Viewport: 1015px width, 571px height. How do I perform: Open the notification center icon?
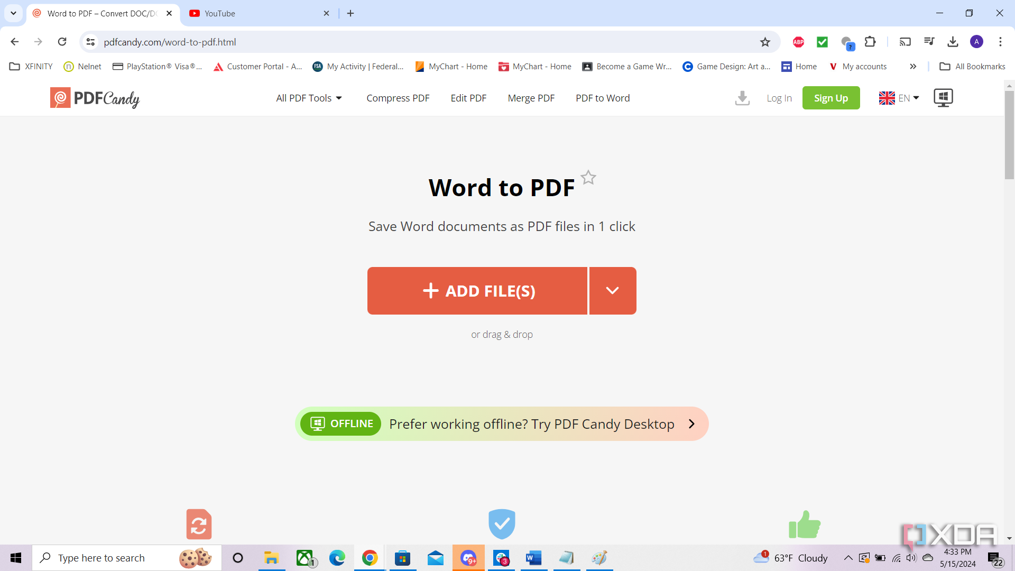point(995,558)
